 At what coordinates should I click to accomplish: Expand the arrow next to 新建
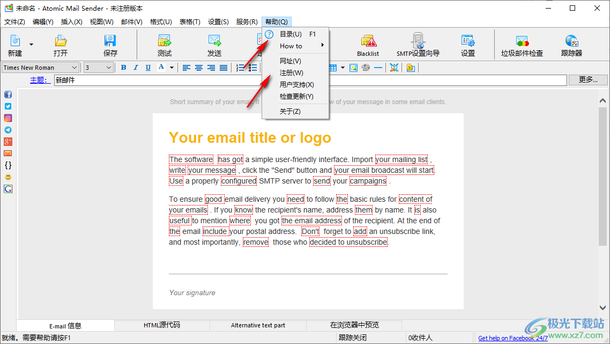(x=31, y=45)
